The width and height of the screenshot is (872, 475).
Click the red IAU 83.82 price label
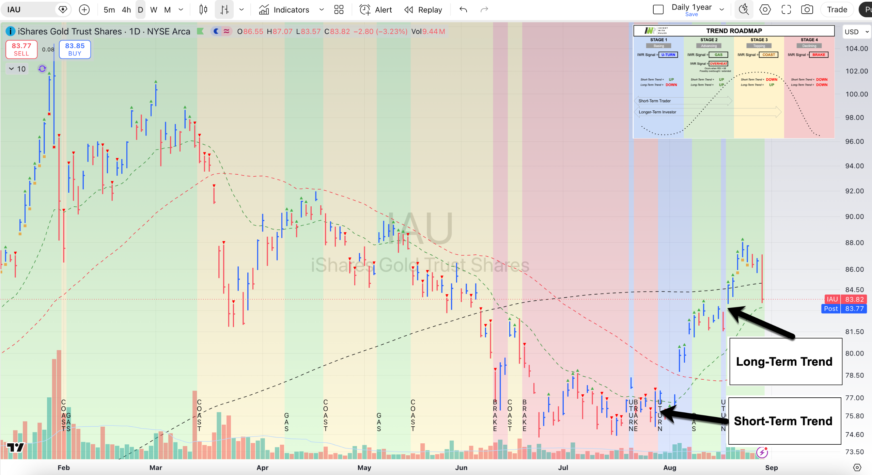tap(845, 299)
